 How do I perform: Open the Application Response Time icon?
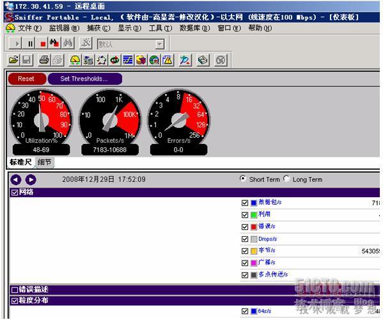point(114,60)
